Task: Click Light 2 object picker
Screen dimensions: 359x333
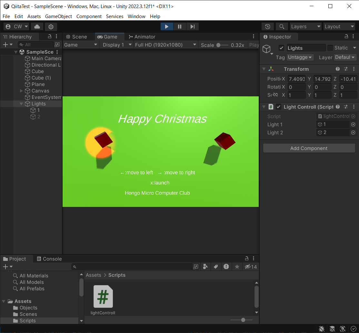Action: point(353,133)
